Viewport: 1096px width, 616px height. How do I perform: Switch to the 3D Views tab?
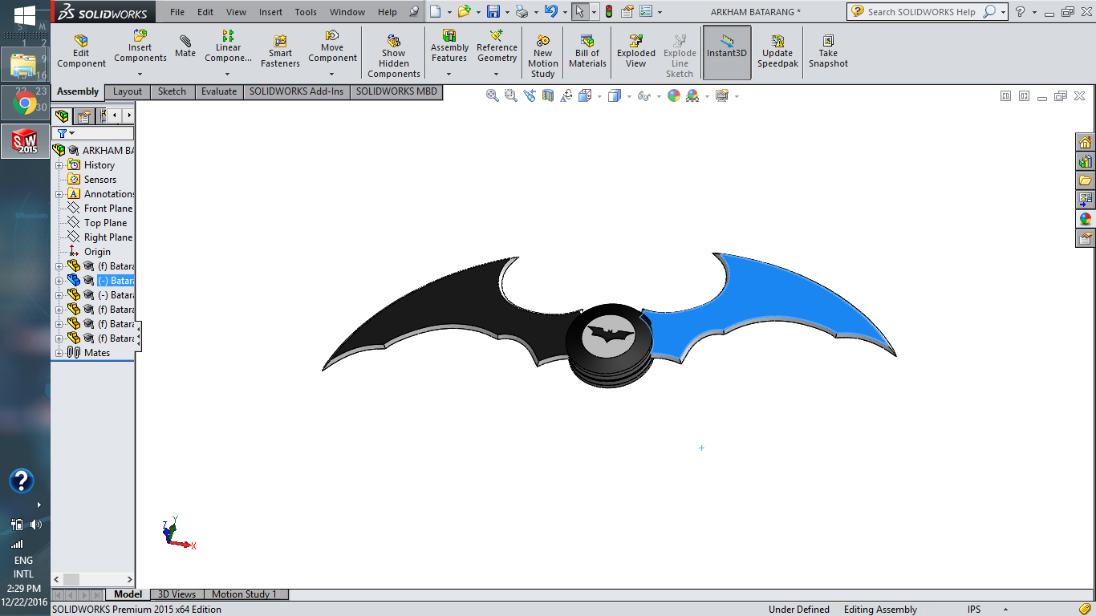coord(177,594)
